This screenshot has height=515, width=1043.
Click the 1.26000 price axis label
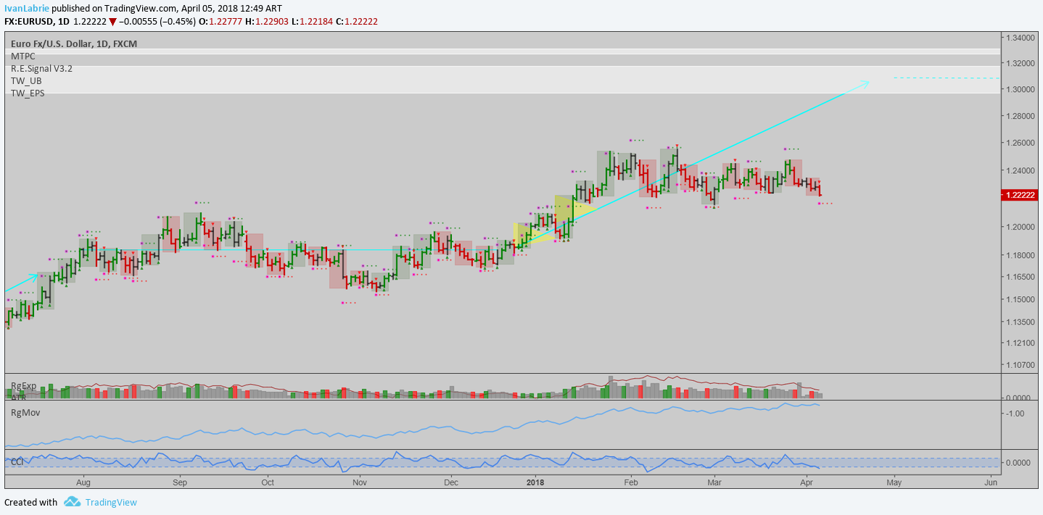click(1020, 143)
